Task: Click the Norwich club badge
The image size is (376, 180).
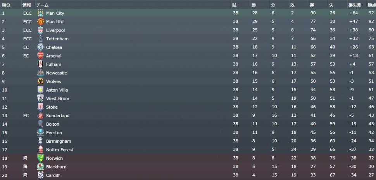Action: [40, 158]
